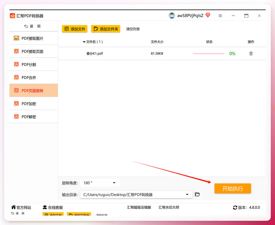Click the PDF加密 sidebar icon
This screenshot has width=275, height=225.
tap(16, 103)
